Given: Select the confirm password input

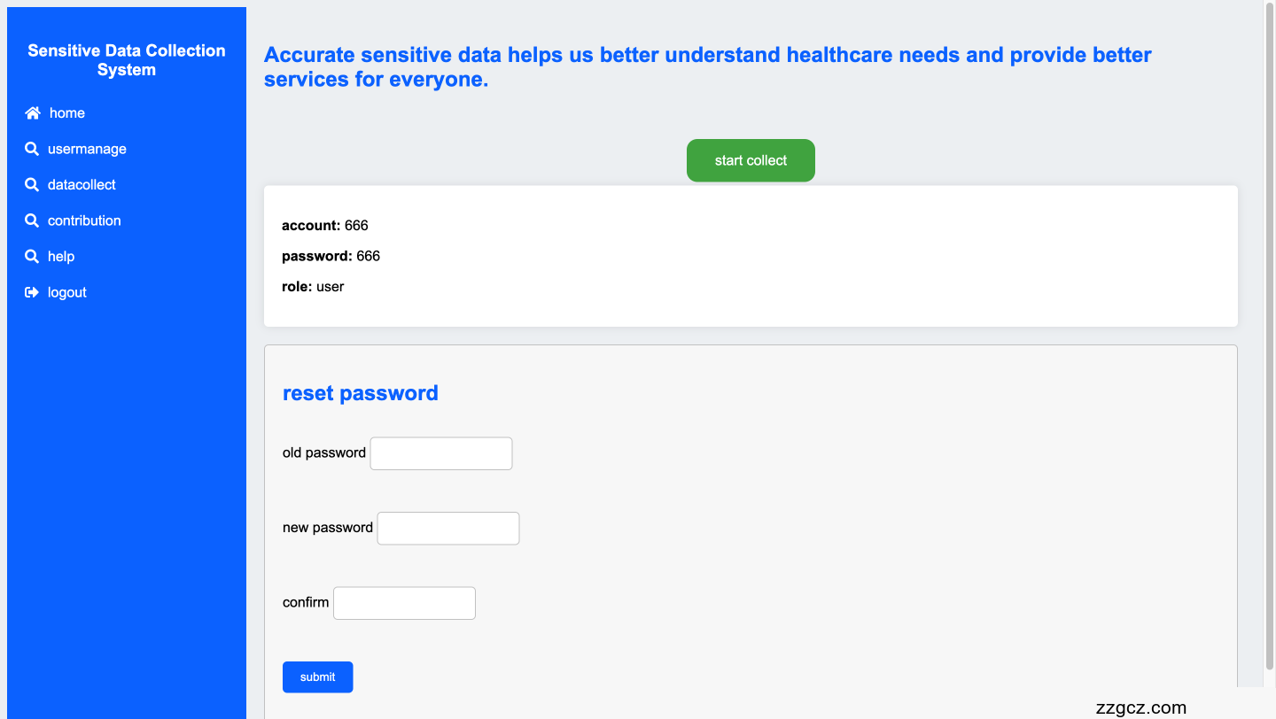Looking at the screenshot, I should pos(404,603).
